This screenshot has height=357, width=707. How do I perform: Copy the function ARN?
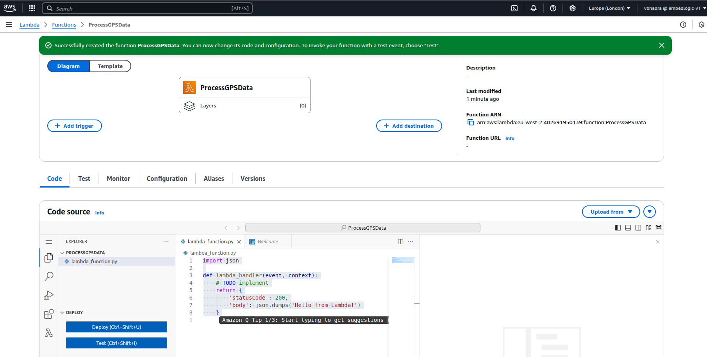click(471, 123)
